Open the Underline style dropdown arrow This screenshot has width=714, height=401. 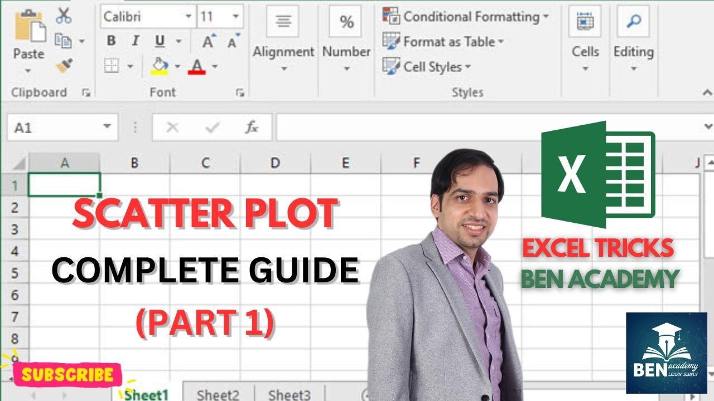(178, 42)
